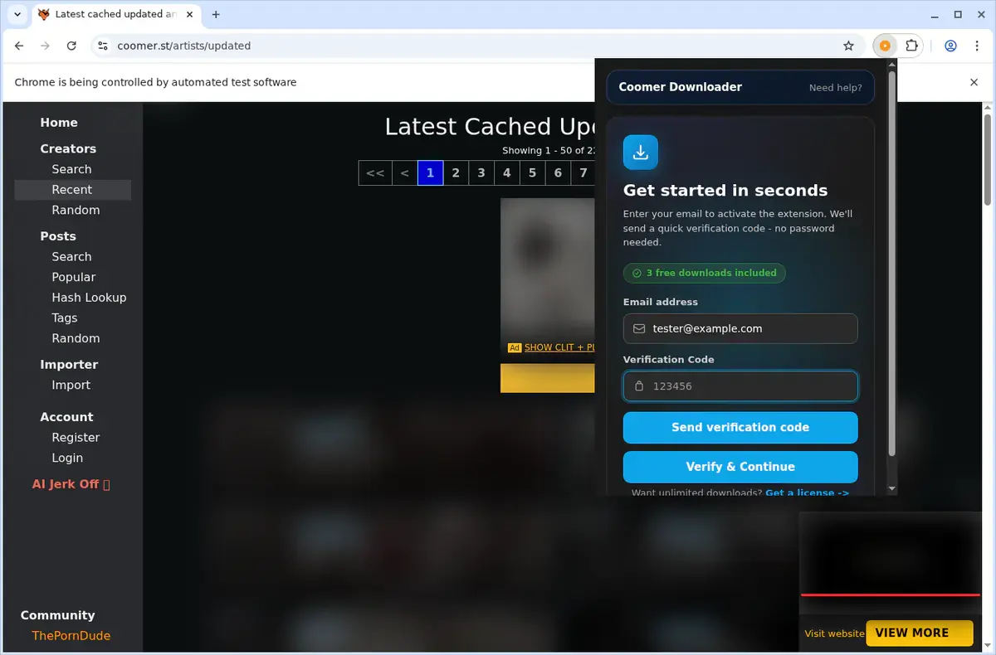Select page 5 in pagination
The width and height of the screenshot is (996, 655).
pyautogui.click(x=532, y=173)
